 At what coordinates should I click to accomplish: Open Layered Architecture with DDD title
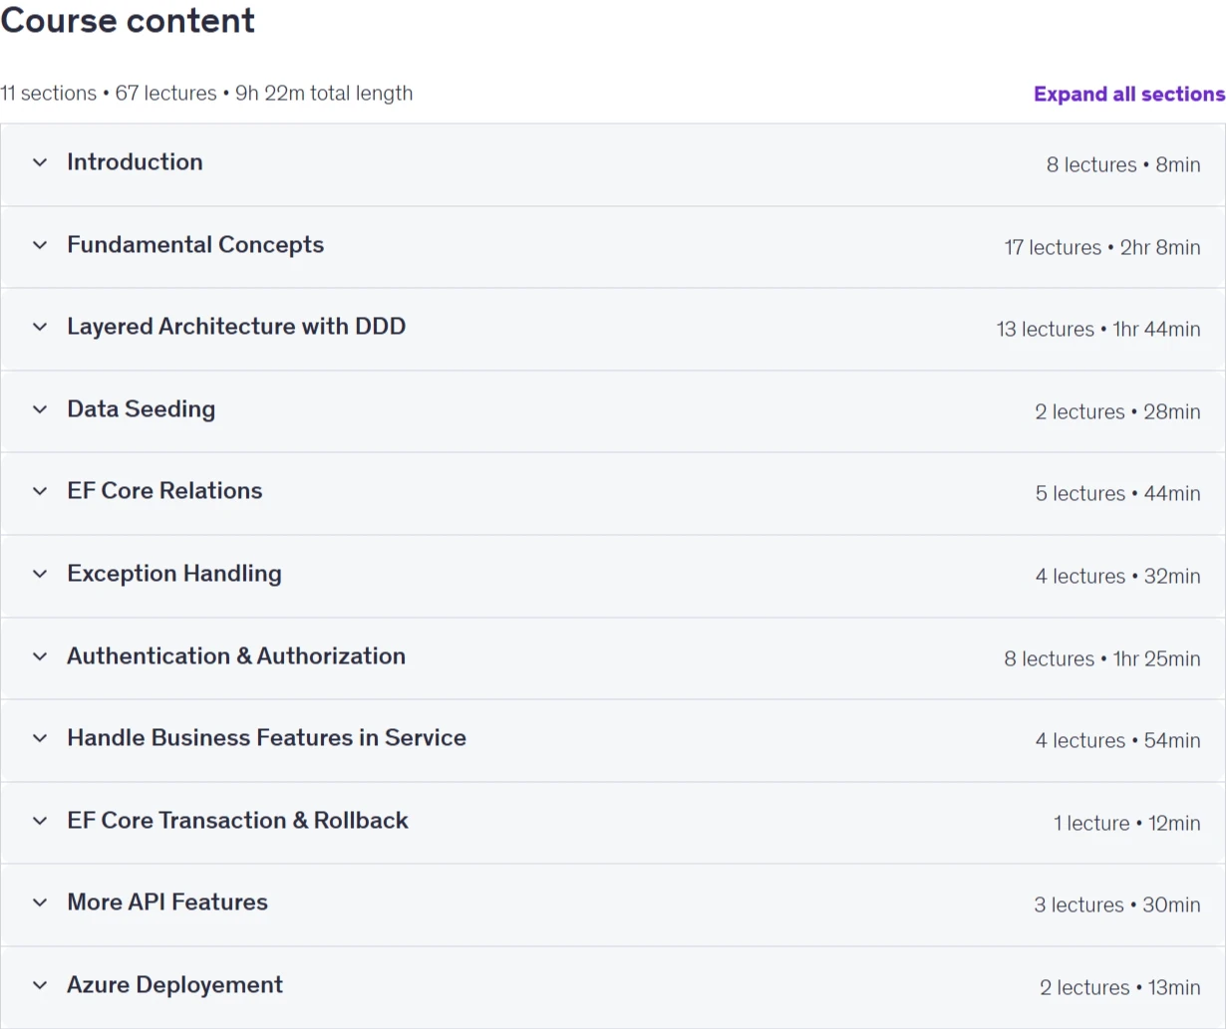[236, 327]
